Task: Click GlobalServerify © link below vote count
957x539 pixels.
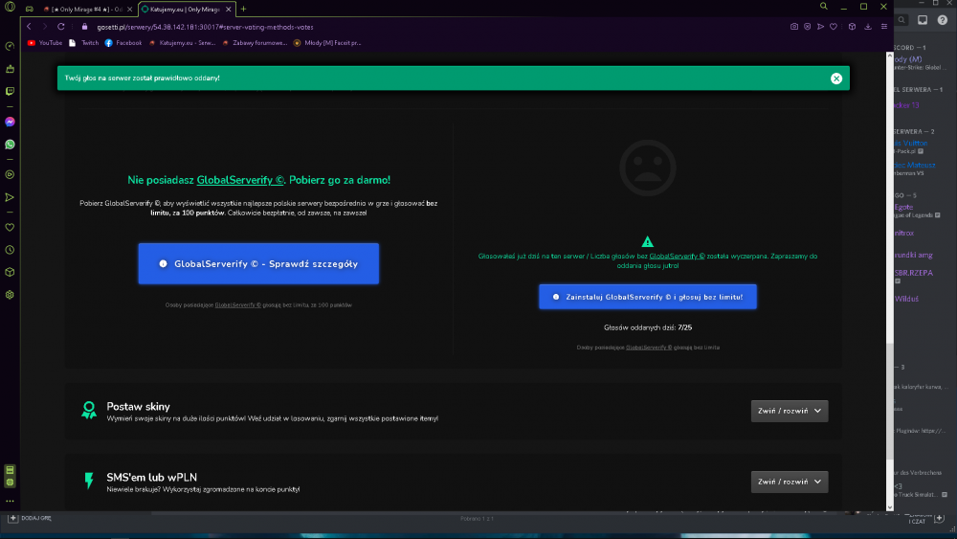Action: 649,348
